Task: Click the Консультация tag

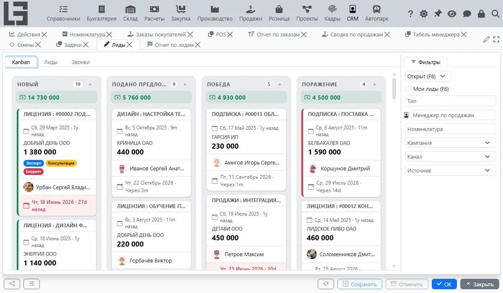Action: (x=61, y=163)
